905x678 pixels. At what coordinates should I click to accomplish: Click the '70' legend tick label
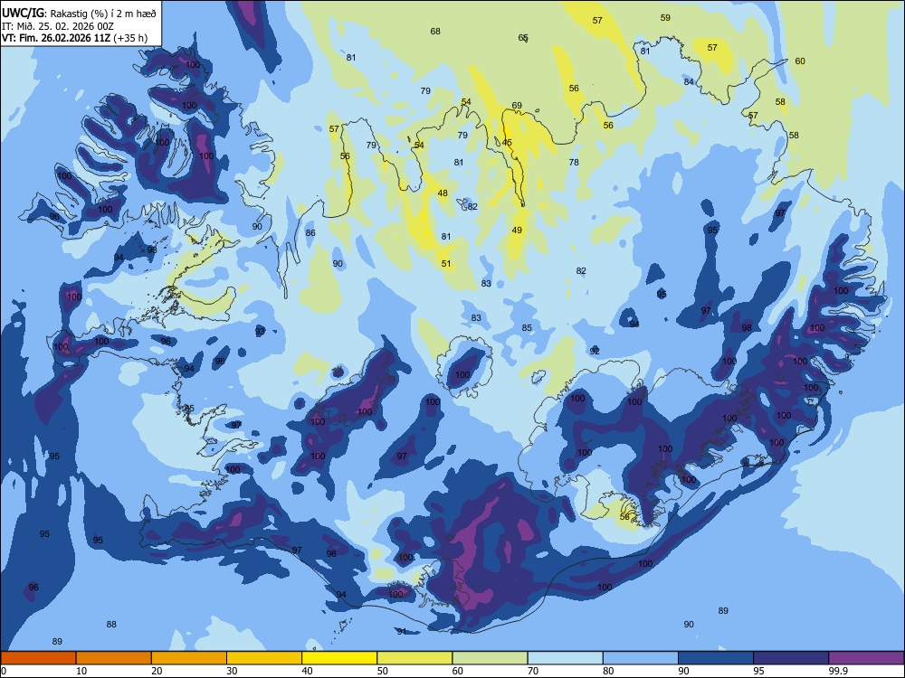point(533,671)
